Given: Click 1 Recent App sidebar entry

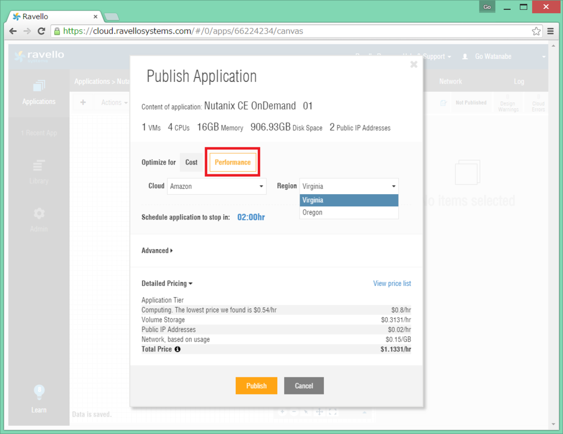Looking at the screenshot, I should pyautogui.click(x=39, y=133).
